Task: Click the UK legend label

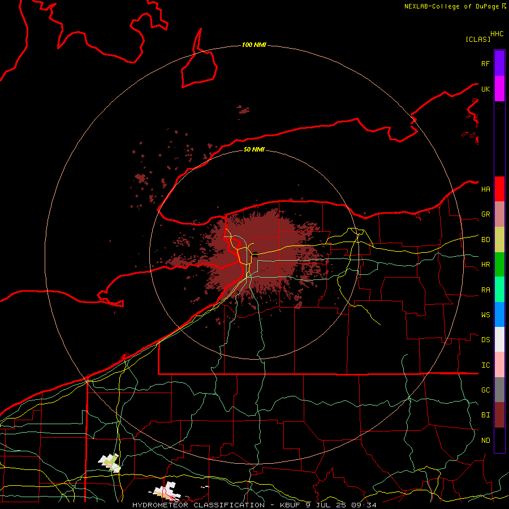Action: (x=485, y=89)
